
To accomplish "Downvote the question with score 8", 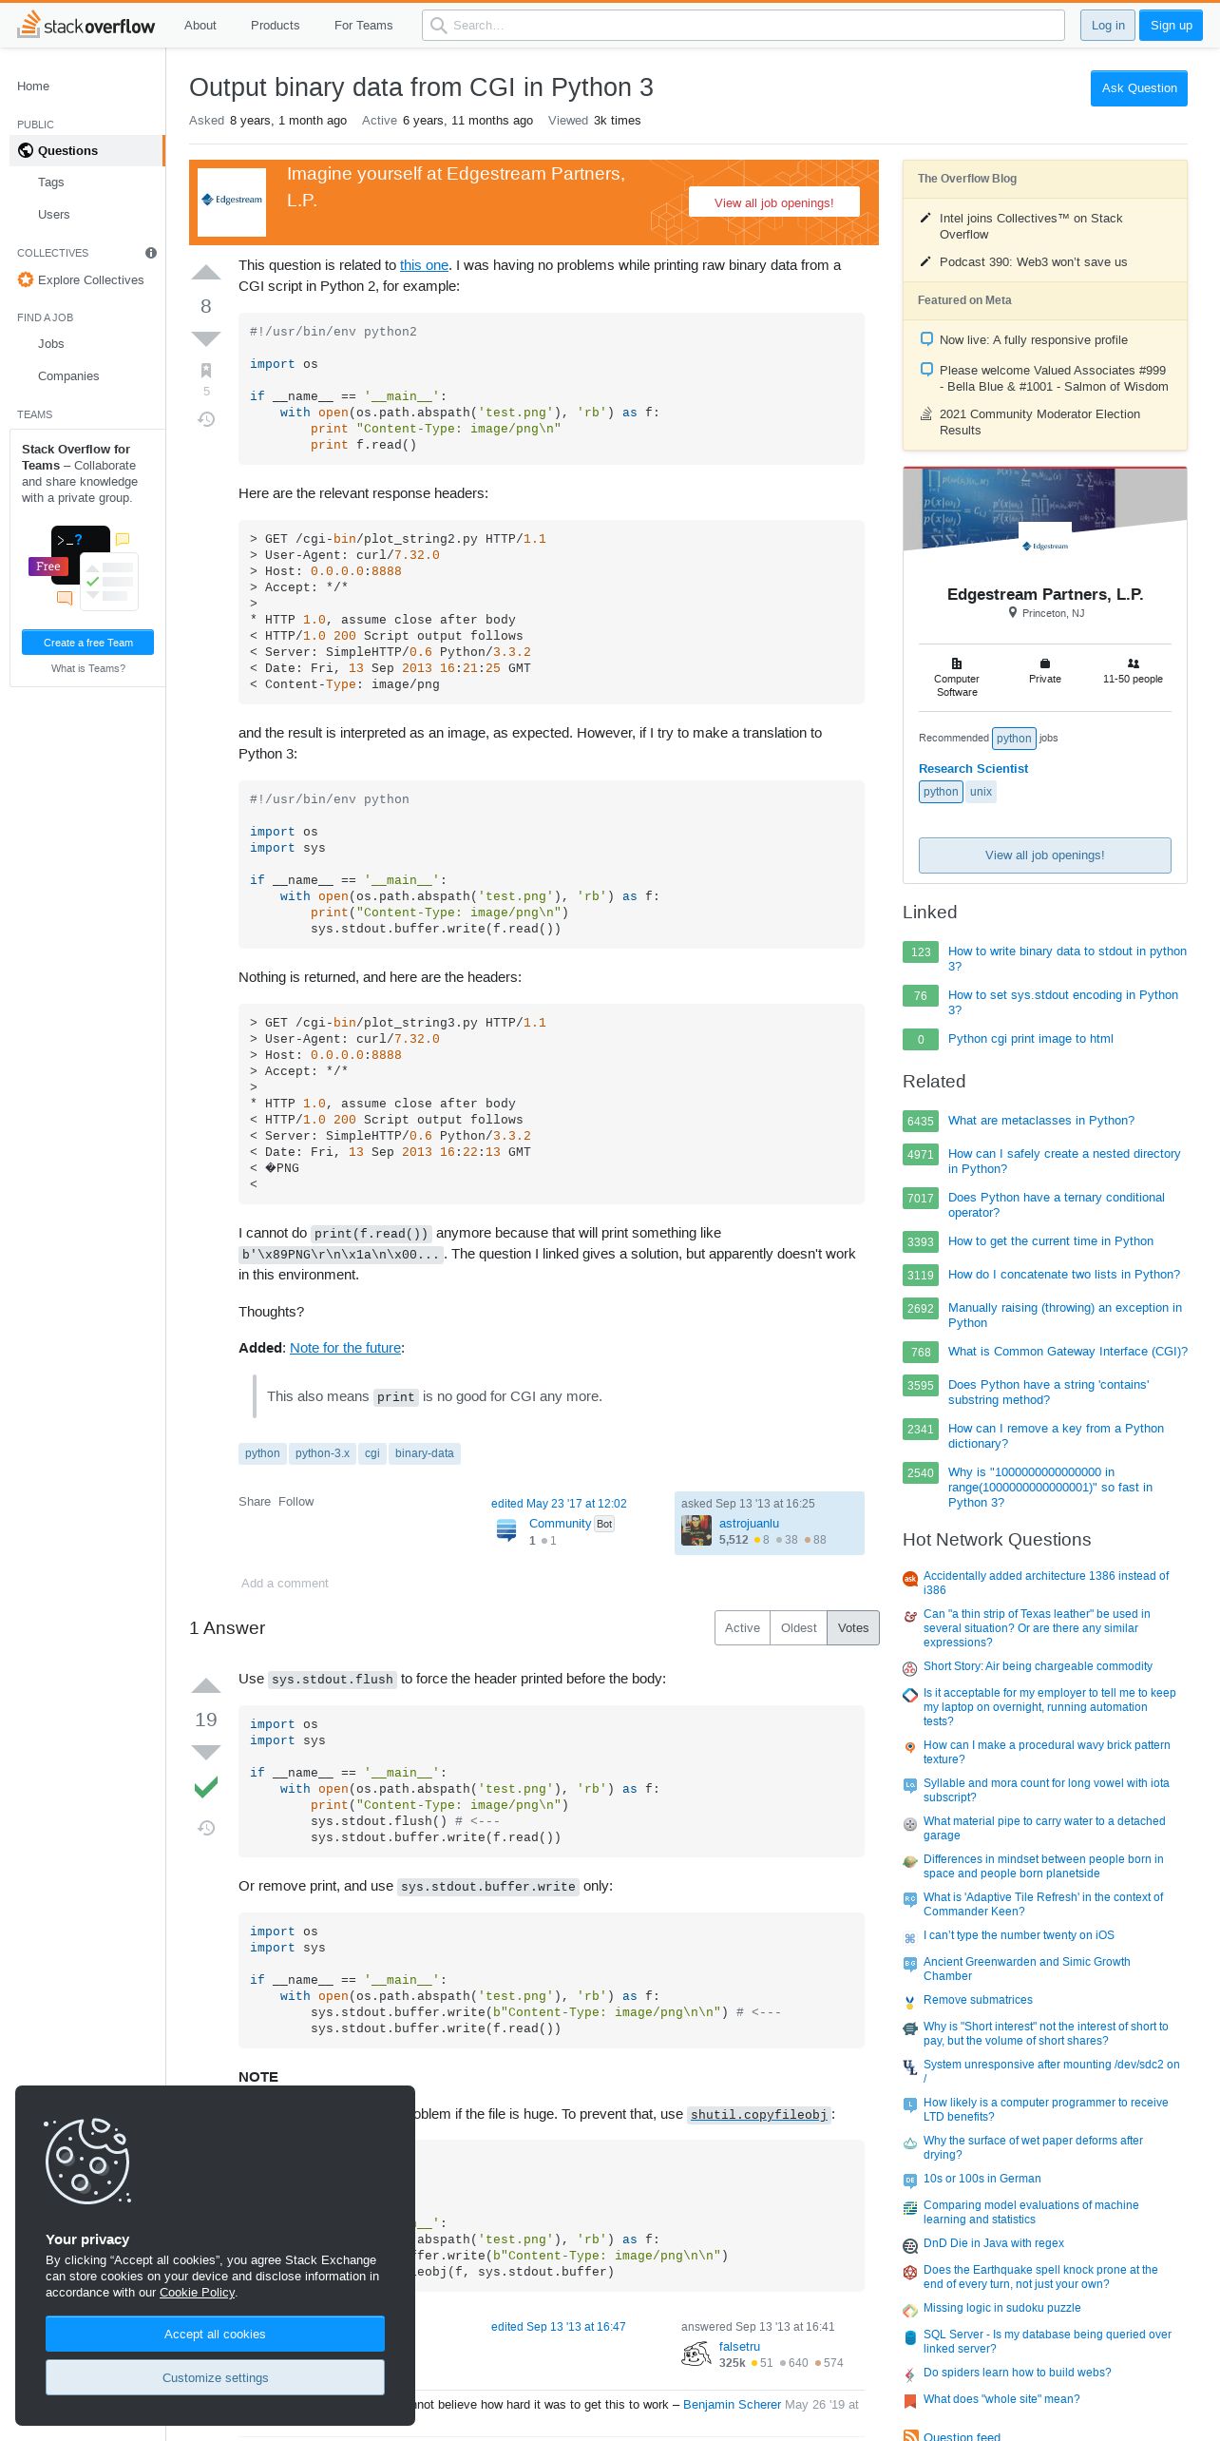I will (206, 338).
